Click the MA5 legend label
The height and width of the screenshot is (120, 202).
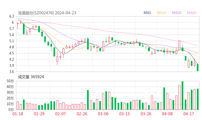point(147,13)
